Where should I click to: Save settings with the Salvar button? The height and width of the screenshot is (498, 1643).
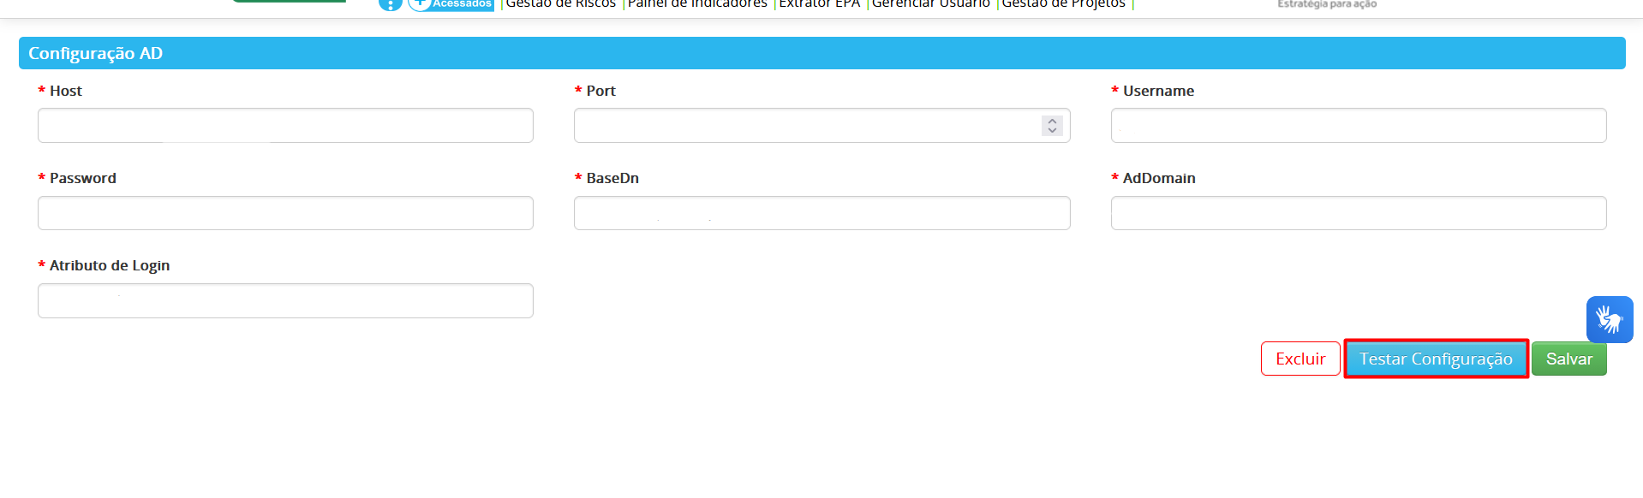[1568, 359]
